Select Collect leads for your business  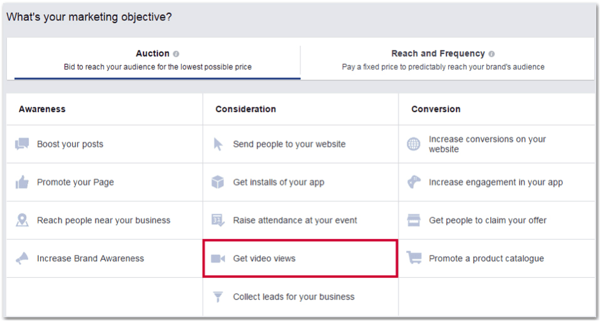pos(300,297)
